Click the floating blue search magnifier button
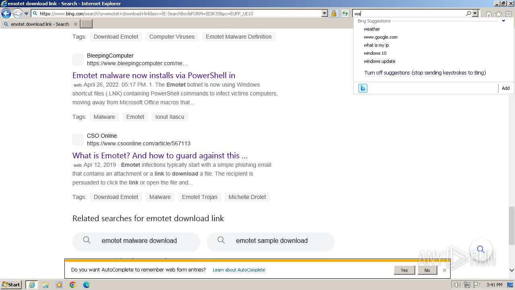Image resolution: width=515 pixels, height=290 pixels. pos(481,249)
